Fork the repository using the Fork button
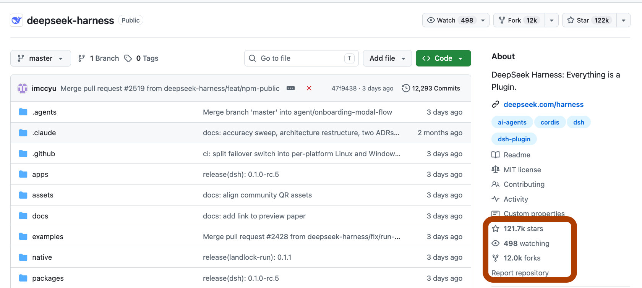 coord(519,20)
